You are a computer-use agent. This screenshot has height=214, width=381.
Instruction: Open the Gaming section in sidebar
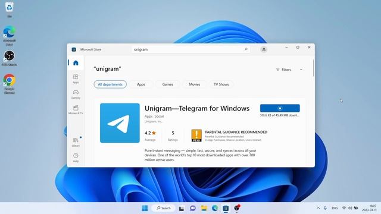[x=76, y=95]
